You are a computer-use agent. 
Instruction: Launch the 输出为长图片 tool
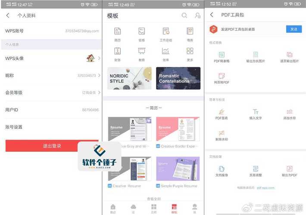point(256,57)
